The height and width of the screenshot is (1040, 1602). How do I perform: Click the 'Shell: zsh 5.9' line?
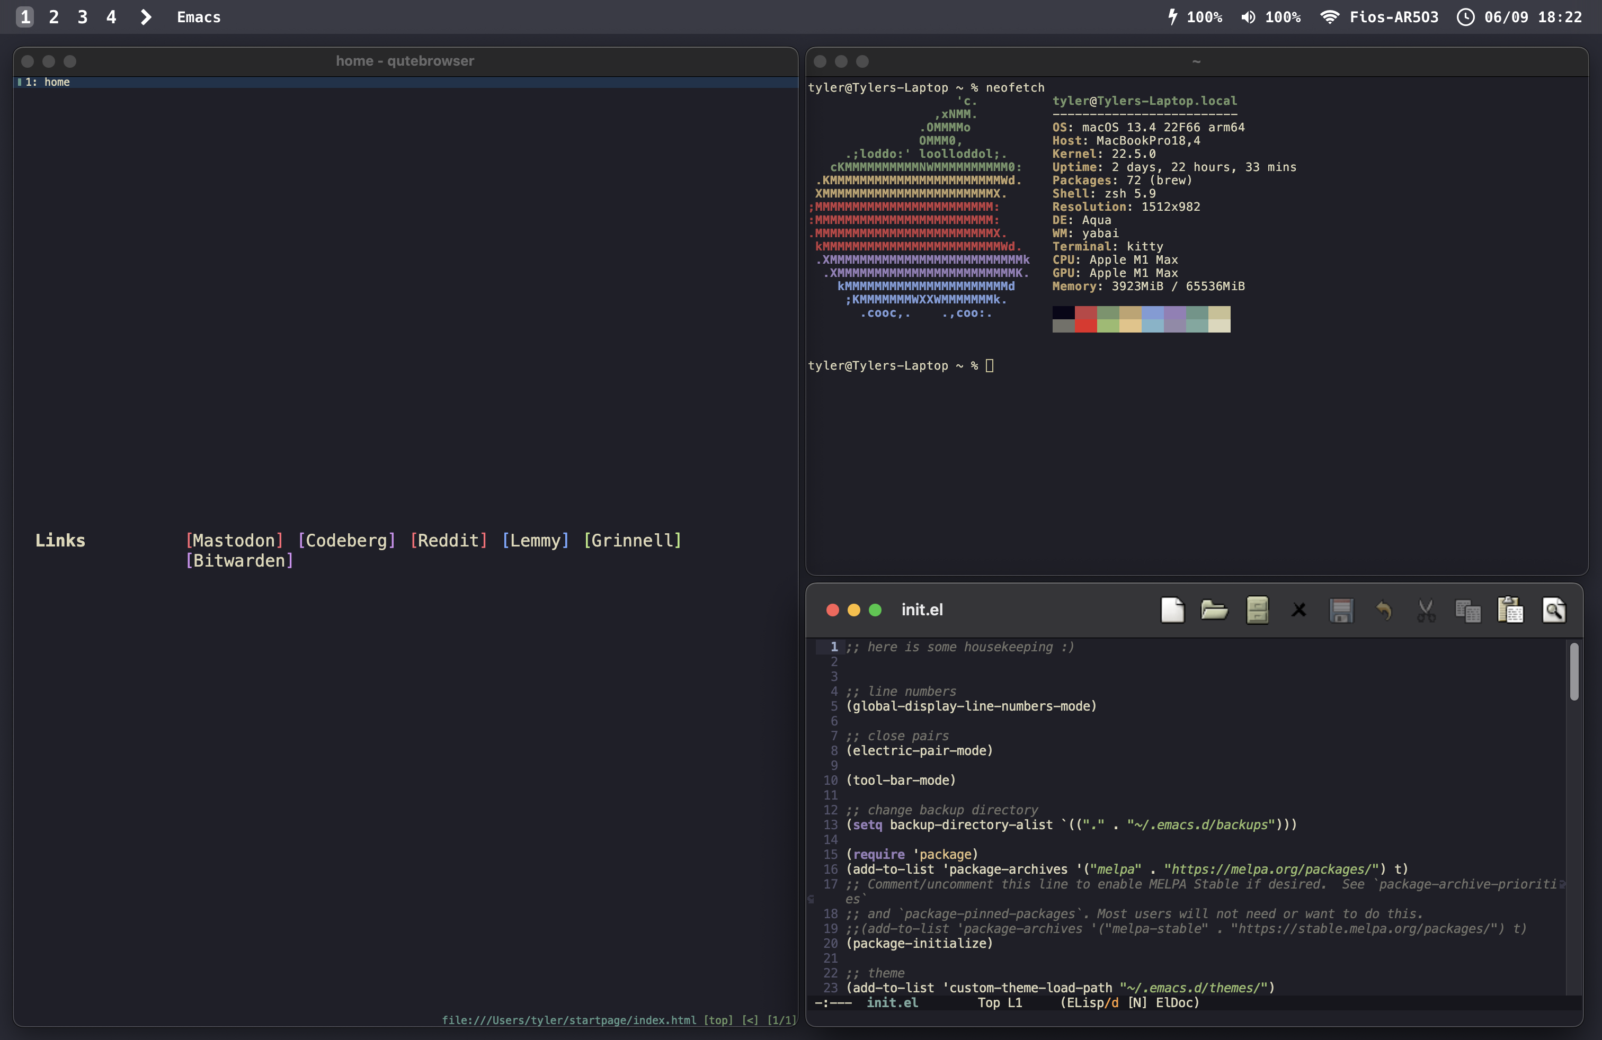pyautogui.click(x=1104, y=194)
